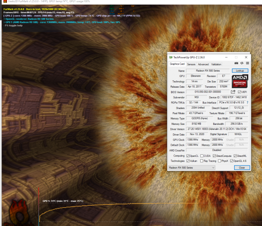Click the Bus Interface value PCIe x16 3.0
262x226 pixels.
point(232,102)
